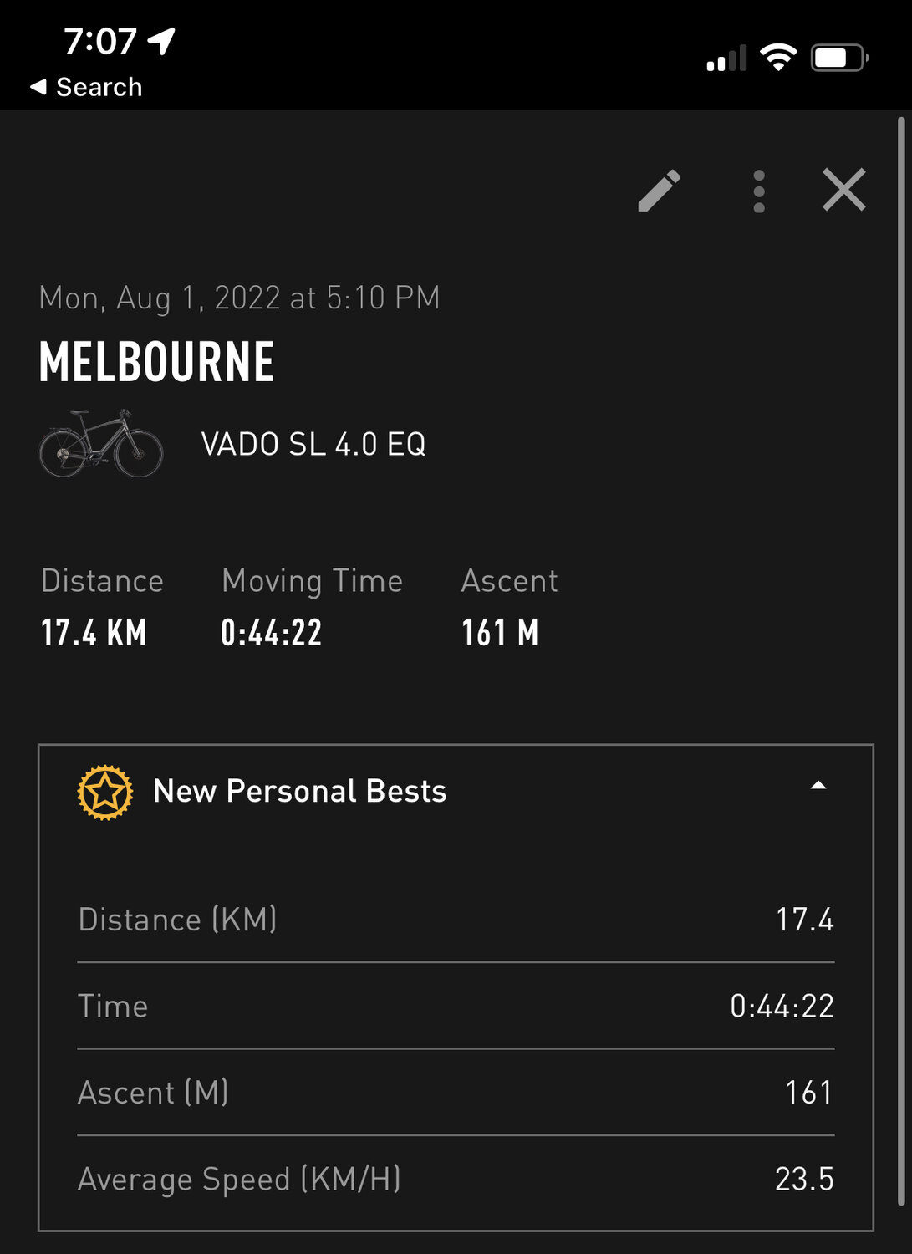The height and width of the screenshot is (1254, 912).
Task: Tap the location arrow in status bar
Action: (161, 40)
